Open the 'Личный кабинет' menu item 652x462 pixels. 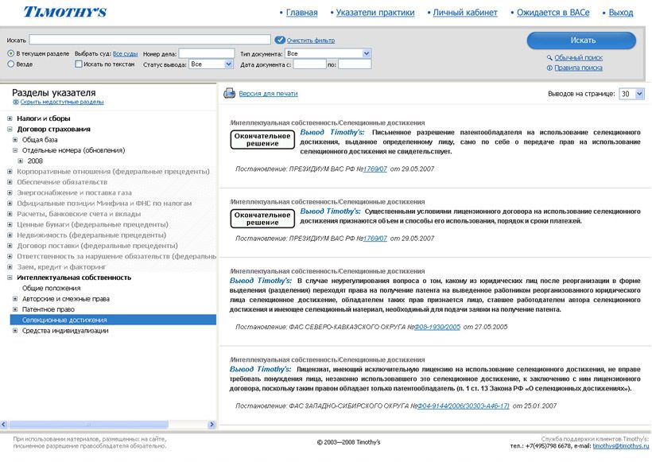[x=465, y=13]
